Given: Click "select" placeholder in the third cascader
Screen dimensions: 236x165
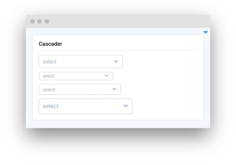Looking at the screenshot, I should (49, 89).
